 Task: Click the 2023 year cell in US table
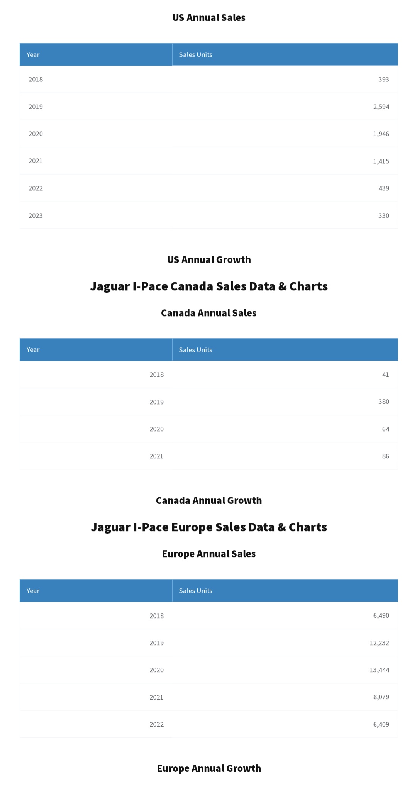point(36,215)
